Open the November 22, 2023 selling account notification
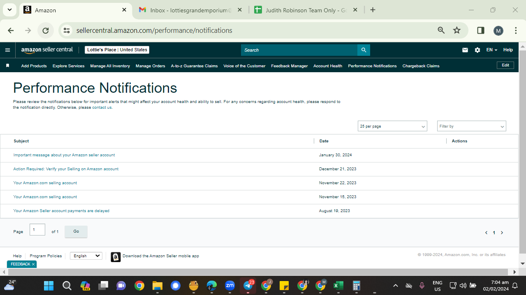This screenshot has height=295, width=526. [x=45, y=183]
